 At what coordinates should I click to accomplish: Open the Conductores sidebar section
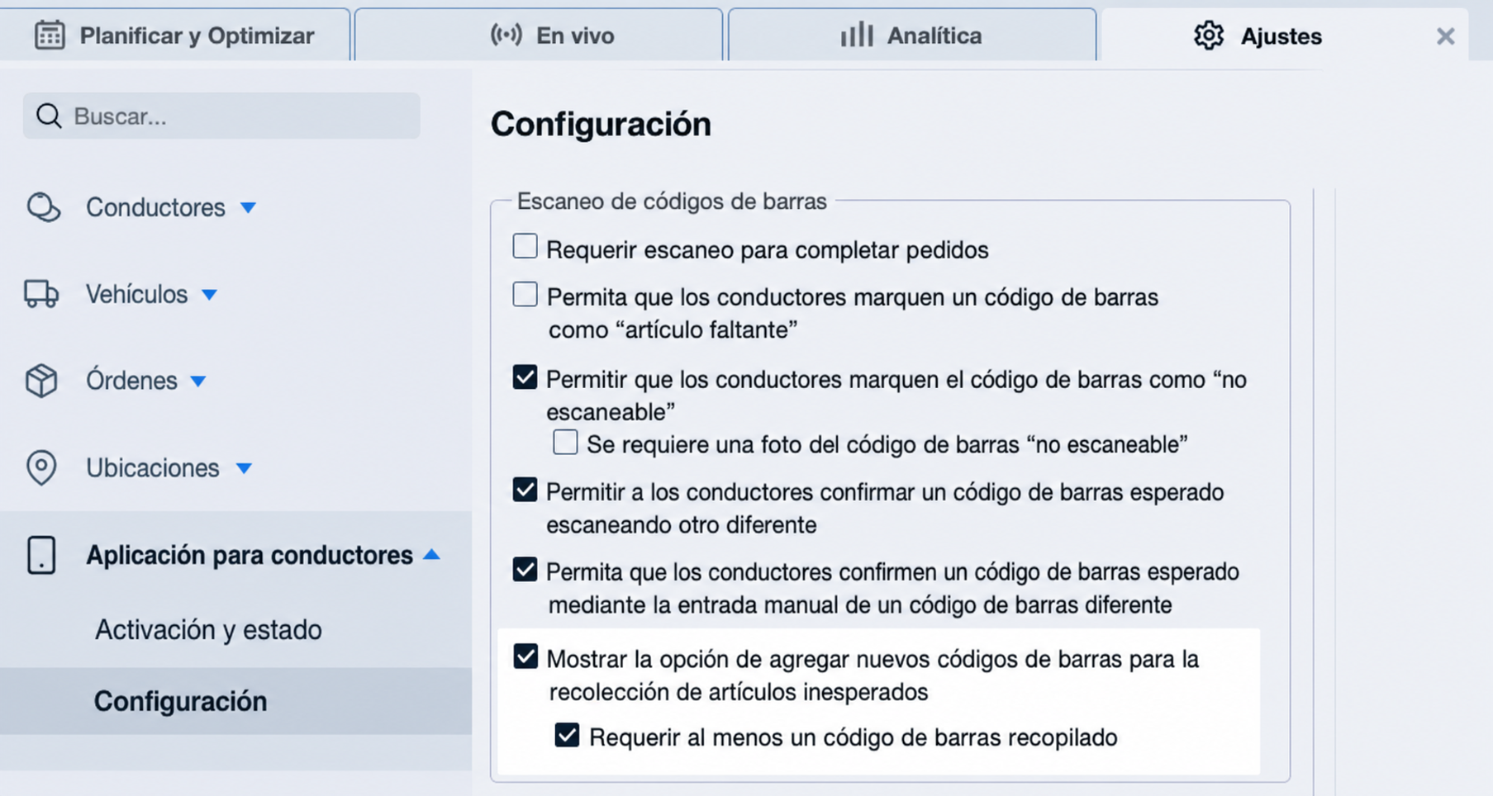(155, 207)
